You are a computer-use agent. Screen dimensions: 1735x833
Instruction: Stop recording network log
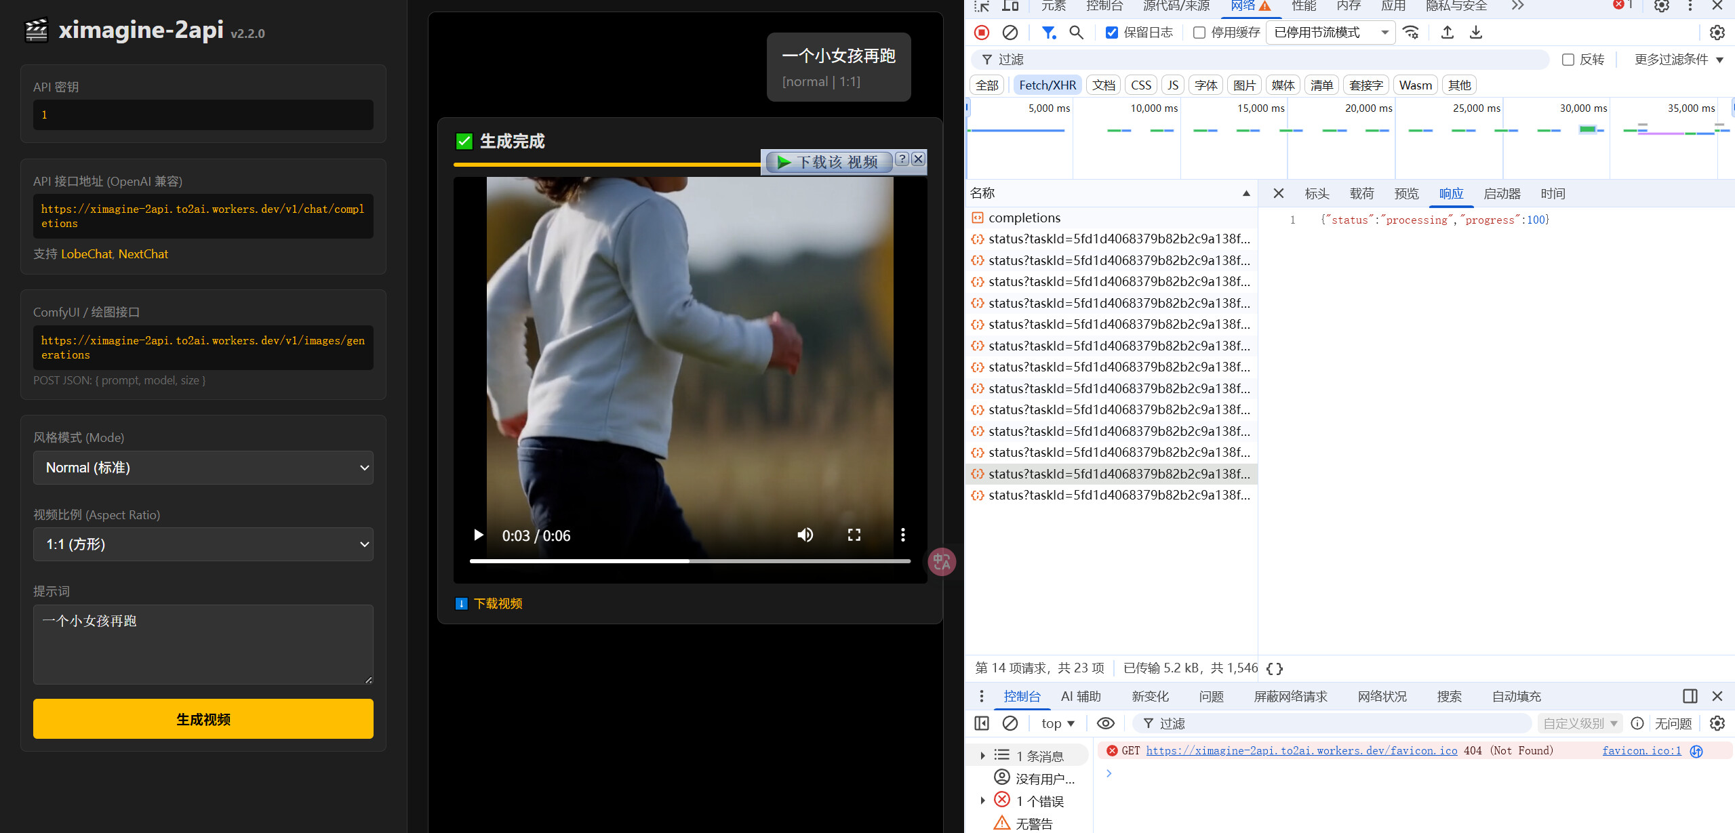click(981, 33)
